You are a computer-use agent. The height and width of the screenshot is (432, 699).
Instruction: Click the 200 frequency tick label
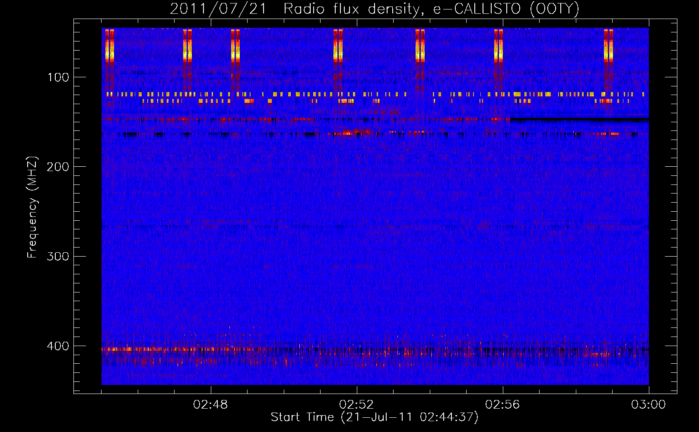58,167
